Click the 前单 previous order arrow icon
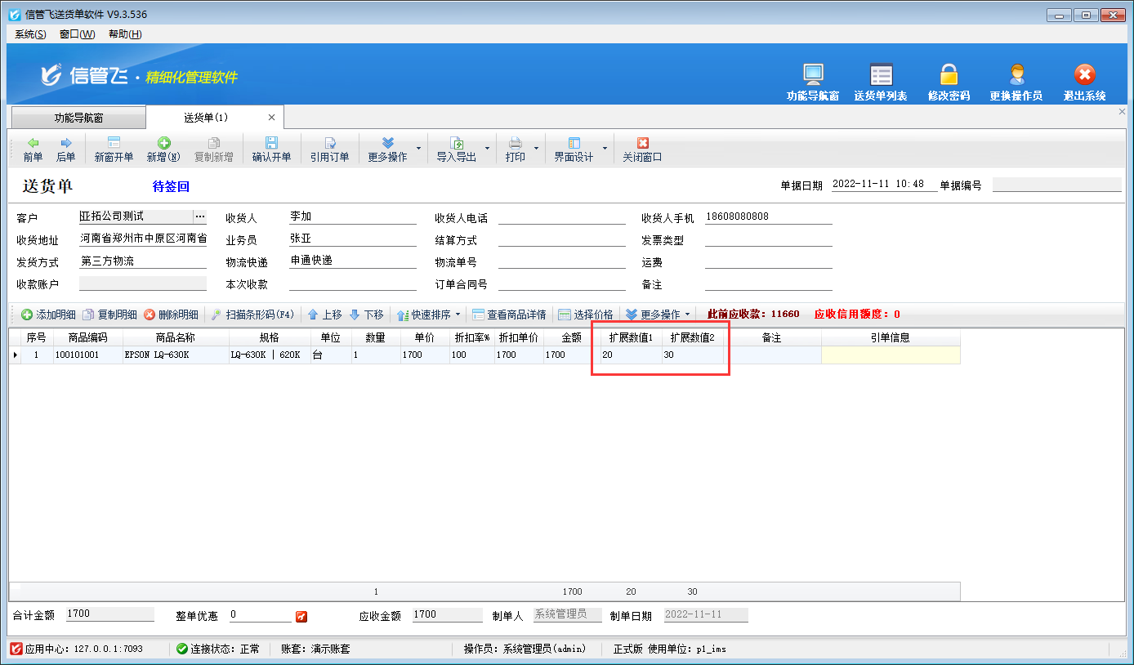The image size is (1134, 665). pos(33,143)
